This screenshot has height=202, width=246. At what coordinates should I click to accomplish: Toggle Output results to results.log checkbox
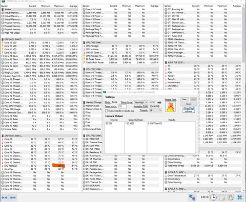coord(107,111)
